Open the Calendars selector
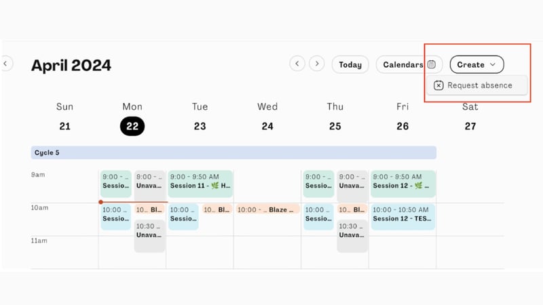Screen dimensions: 543x305 [403, 64]
